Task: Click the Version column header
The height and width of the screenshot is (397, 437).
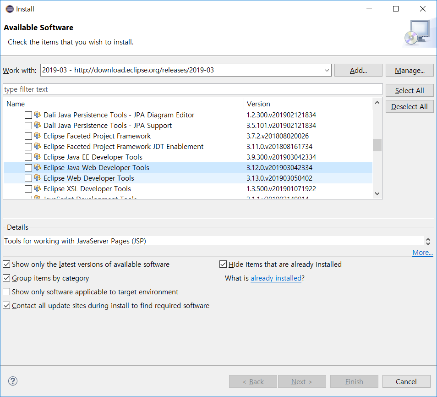Action: [308, 104]
